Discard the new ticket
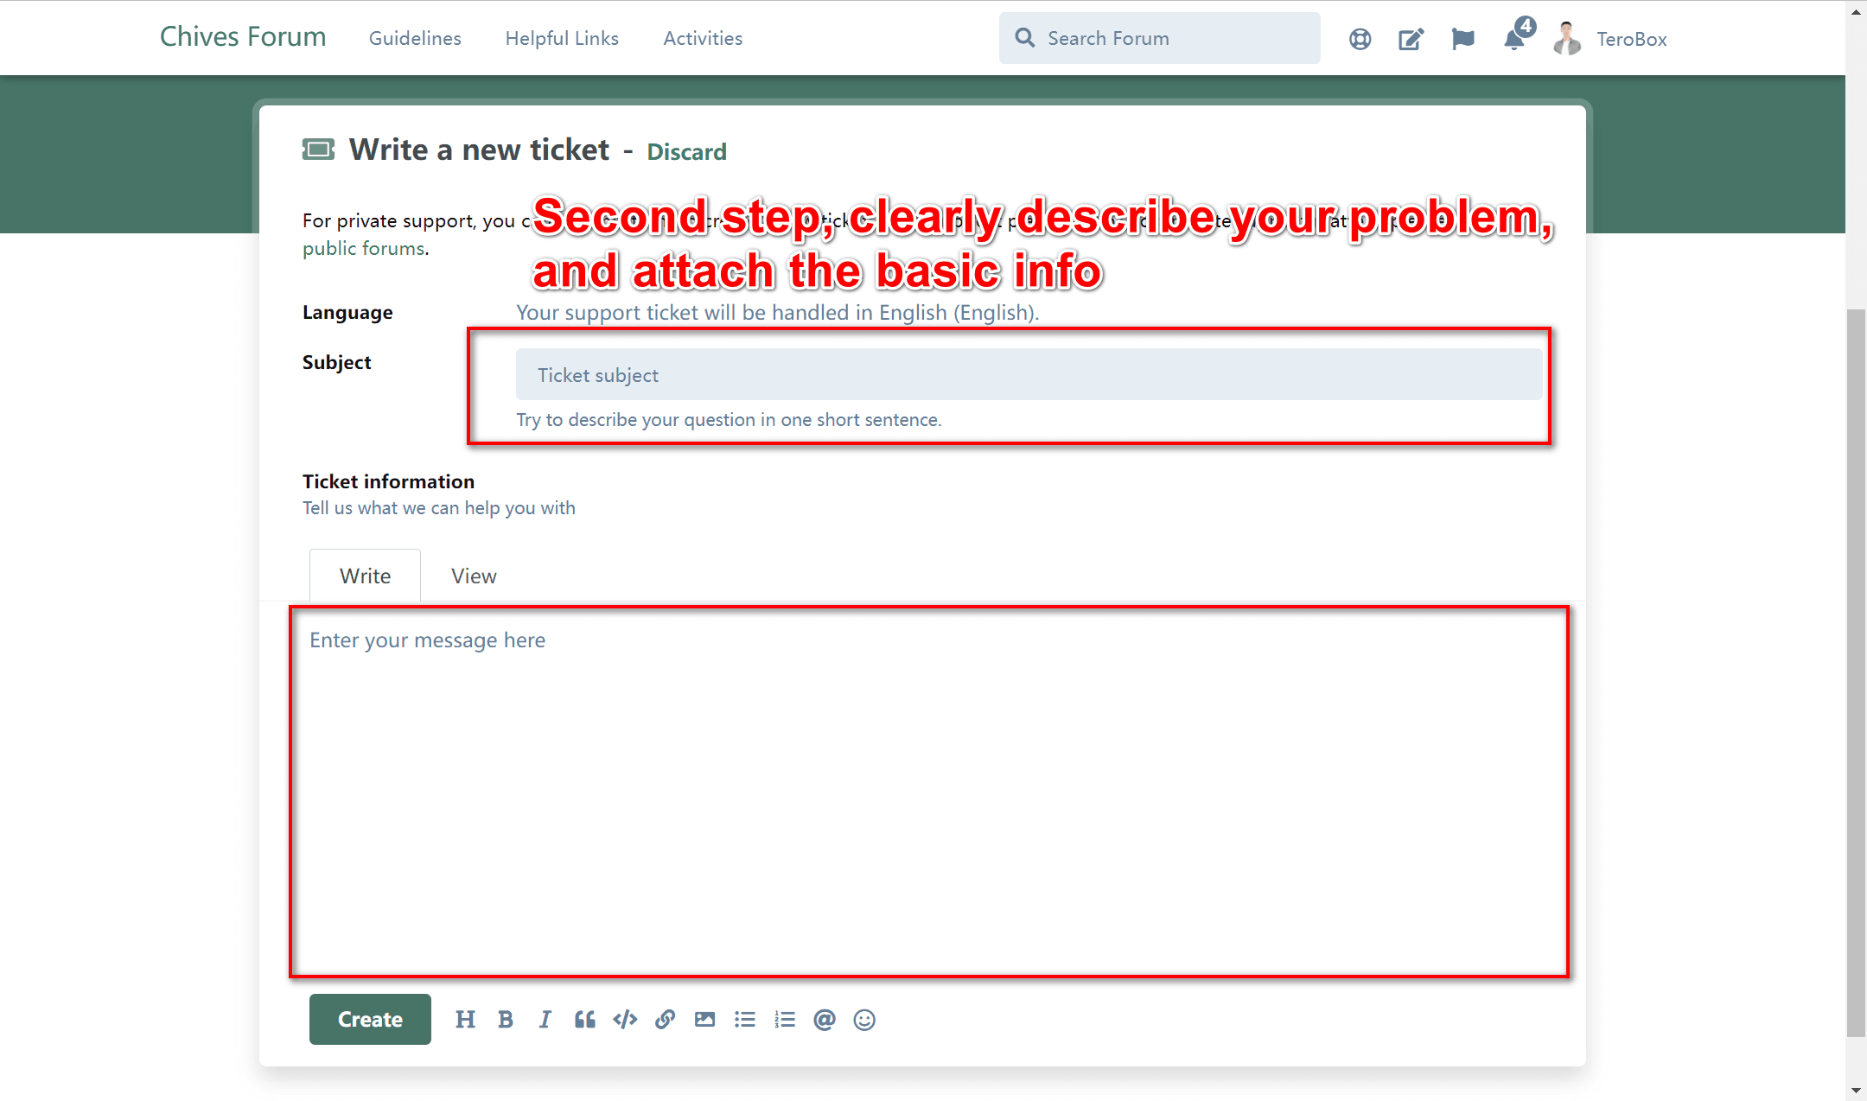This screenshot has width=1867, height=1101. [x=686, y=152]
